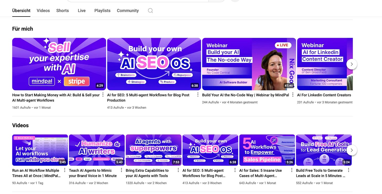Open options menu for 'AI for Sales' video
This screenshot has width=382, height=194.
click(x=291, y=170)
